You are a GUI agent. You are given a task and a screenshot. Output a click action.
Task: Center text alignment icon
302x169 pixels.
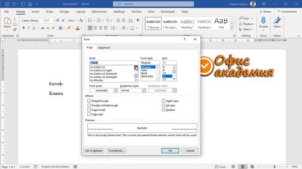point(95,28)
